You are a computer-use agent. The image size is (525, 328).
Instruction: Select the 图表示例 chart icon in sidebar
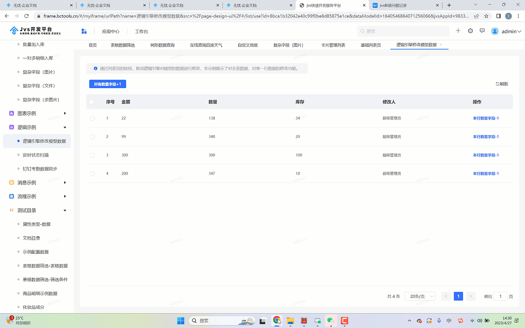click(x=11, y=113)
